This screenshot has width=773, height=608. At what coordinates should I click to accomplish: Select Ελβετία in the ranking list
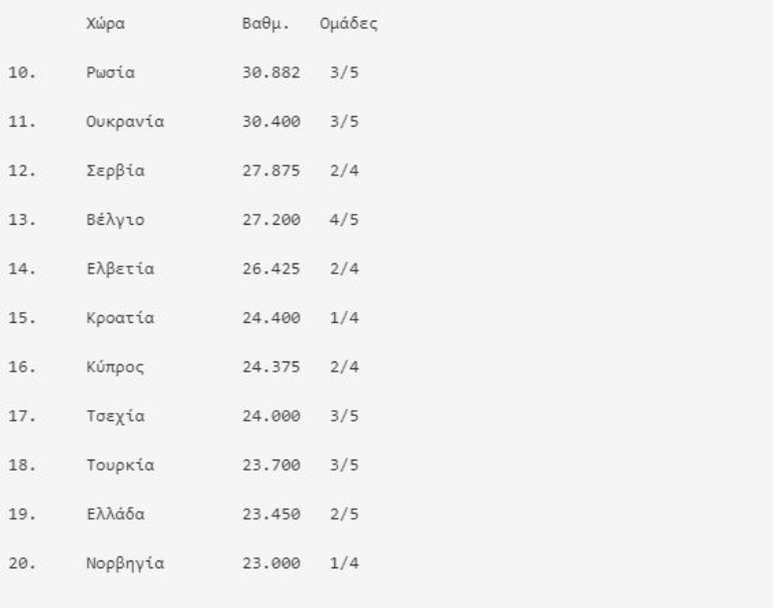tap(120, 268)
